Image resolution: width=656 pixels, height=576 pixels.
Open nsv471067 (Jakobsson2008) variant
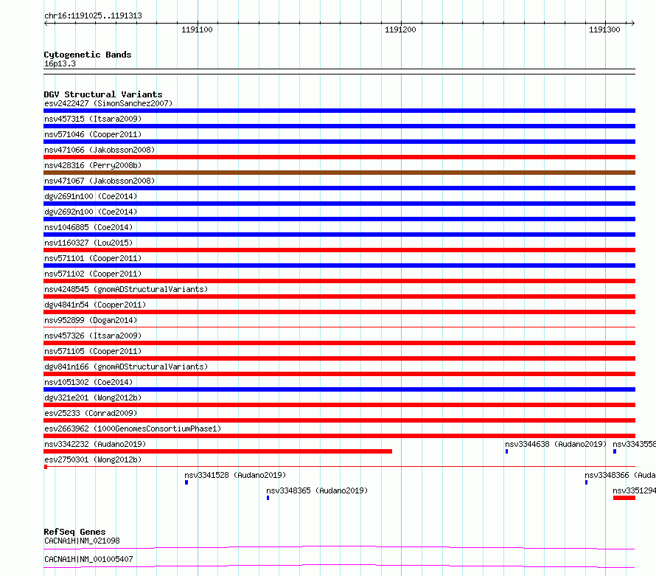coord(100,181)
